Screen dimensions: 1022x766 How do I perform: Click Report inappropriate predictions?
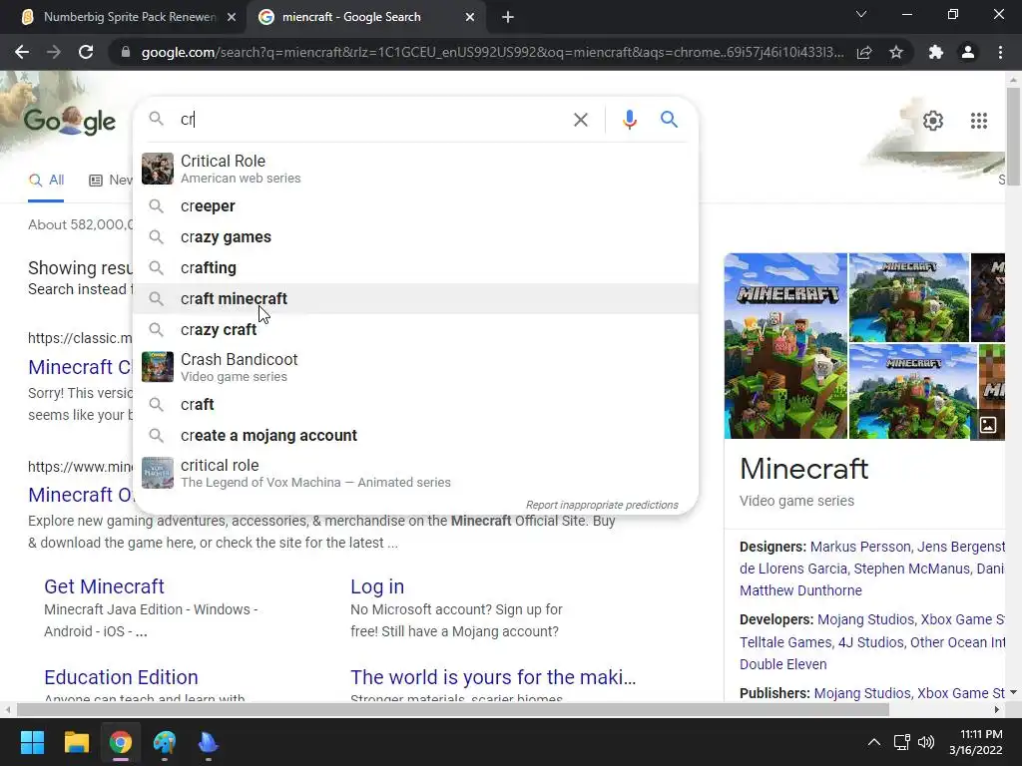(602, 505)
